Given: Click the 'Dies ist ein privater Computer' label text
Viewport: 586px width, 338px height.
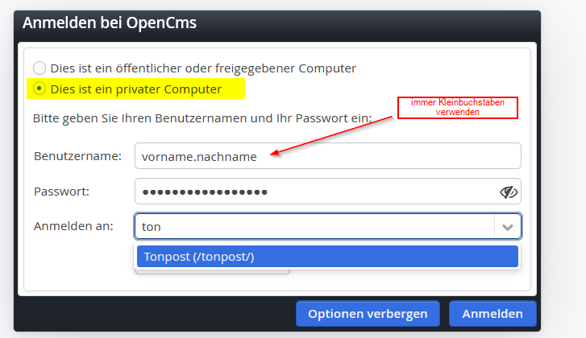Looking at the screenshot, I should pyautogui.click(x=136, y=89).
